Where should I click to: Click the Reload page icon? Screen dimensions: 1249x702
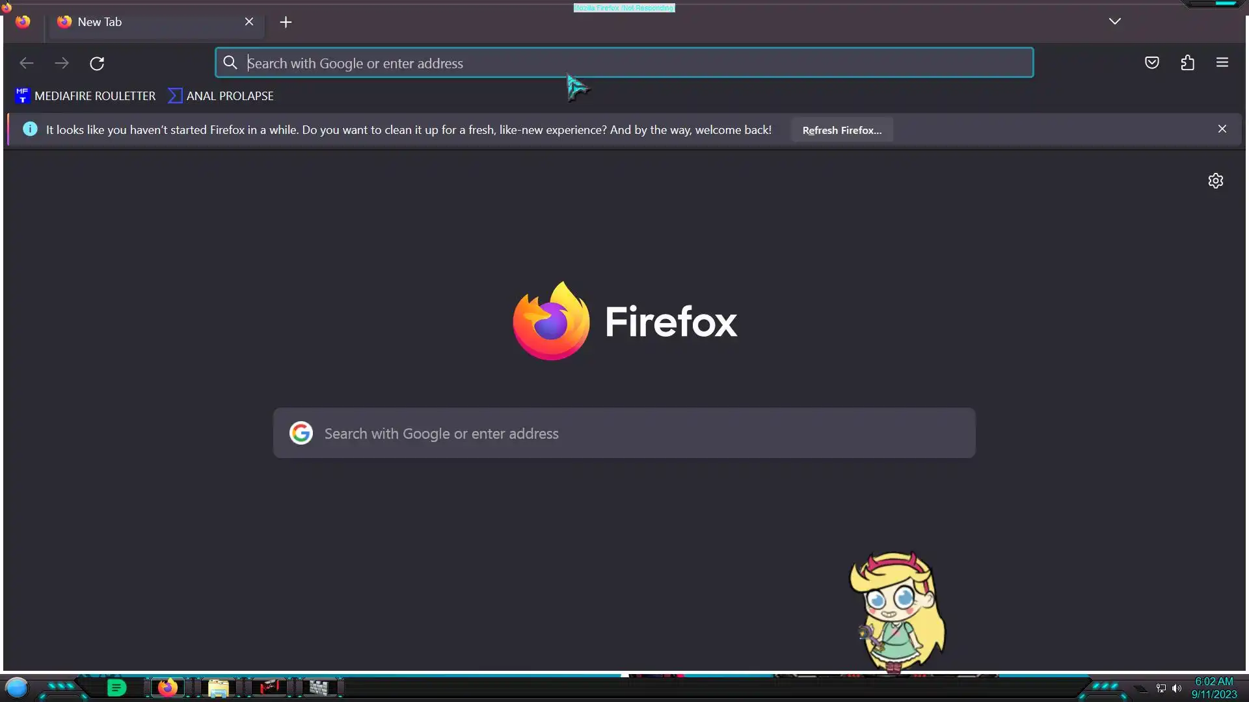[x=97, y=63]
